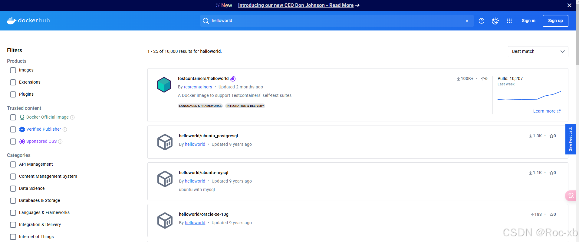Click the Sponsored OSS filter purple icon
This screenshot has height=242, width=579.
click(22, 142)
